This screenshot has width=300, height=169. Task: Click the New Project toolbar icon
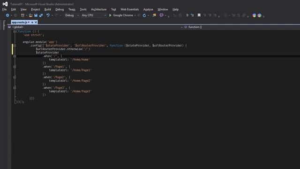[x=22, y=15]
